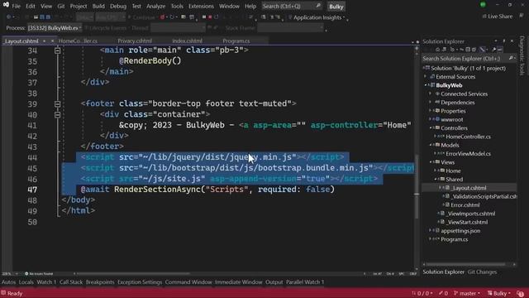Open the Git Changes tab
The height and width of the screenshot is (298, 529).
(482, 272)
